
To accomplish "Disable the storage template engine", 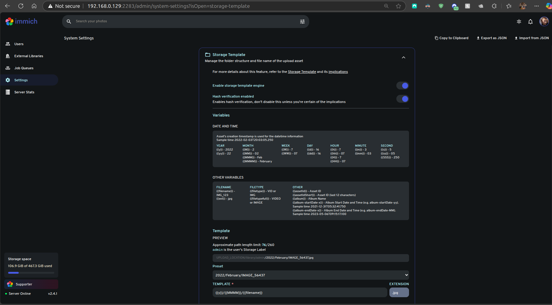I will pyautogui.click(x=403, y=86).
